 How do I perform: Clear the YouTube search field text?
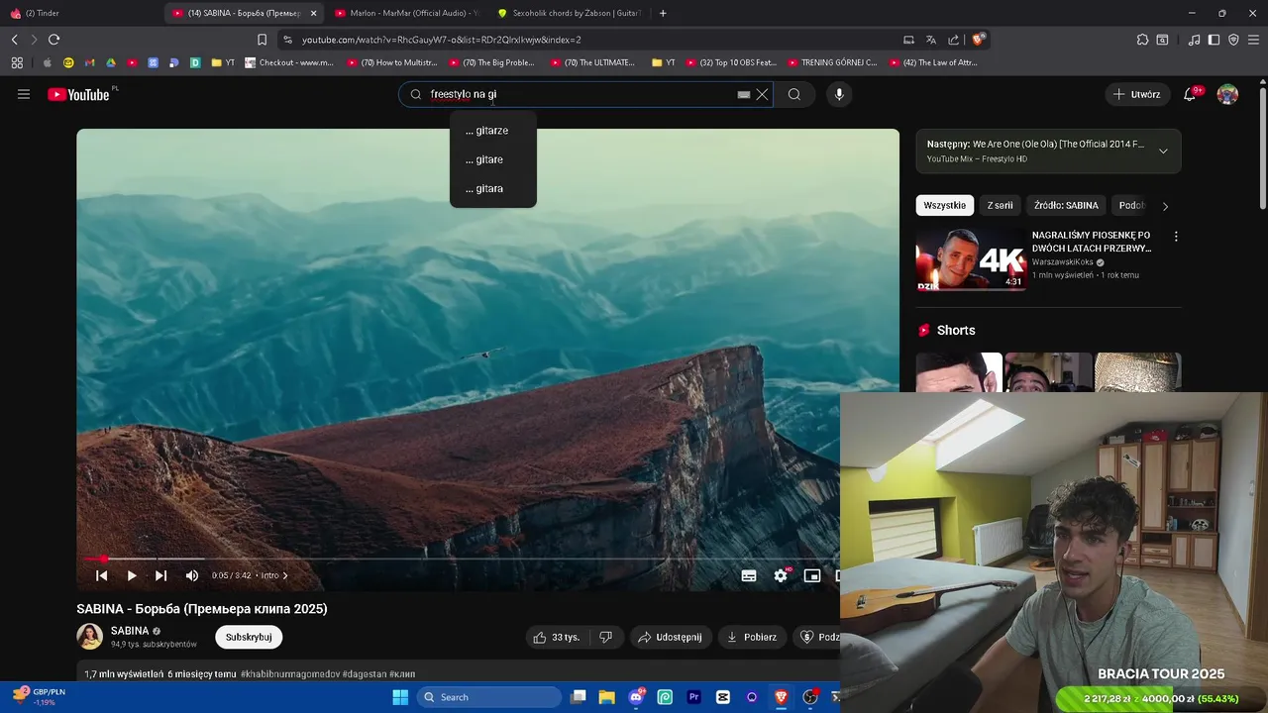[x=762, y=94]
